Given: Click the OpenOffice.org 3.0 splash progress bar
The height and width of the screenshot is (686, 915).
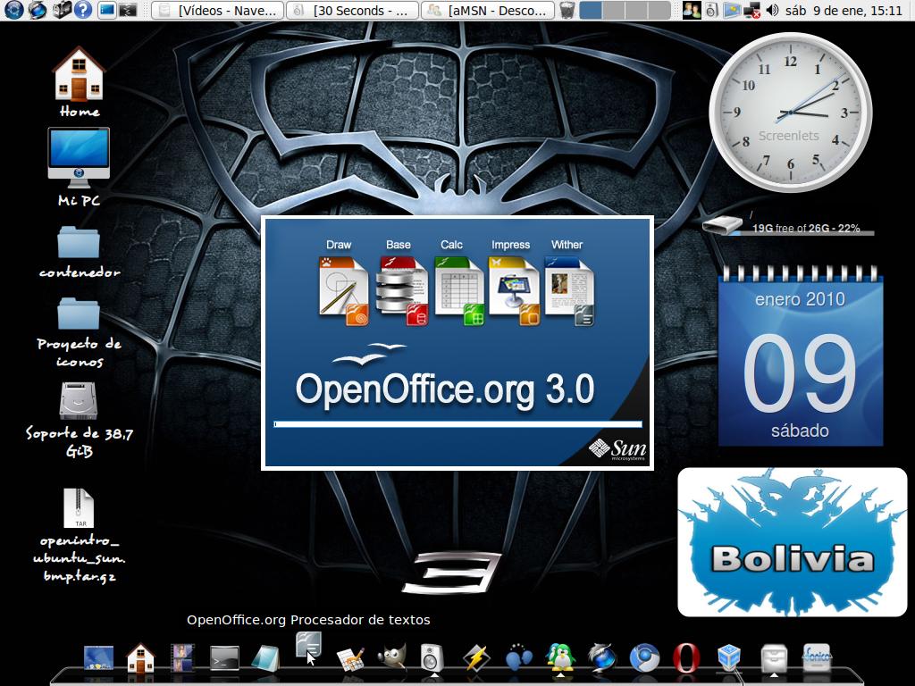Looking at the screenshot, I should pos(458,424).
